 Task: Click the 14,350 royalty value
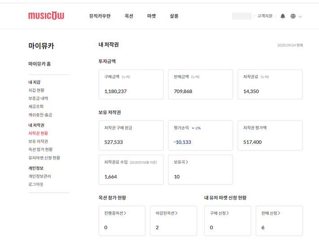pyautogui.click(x=251, y=91)
